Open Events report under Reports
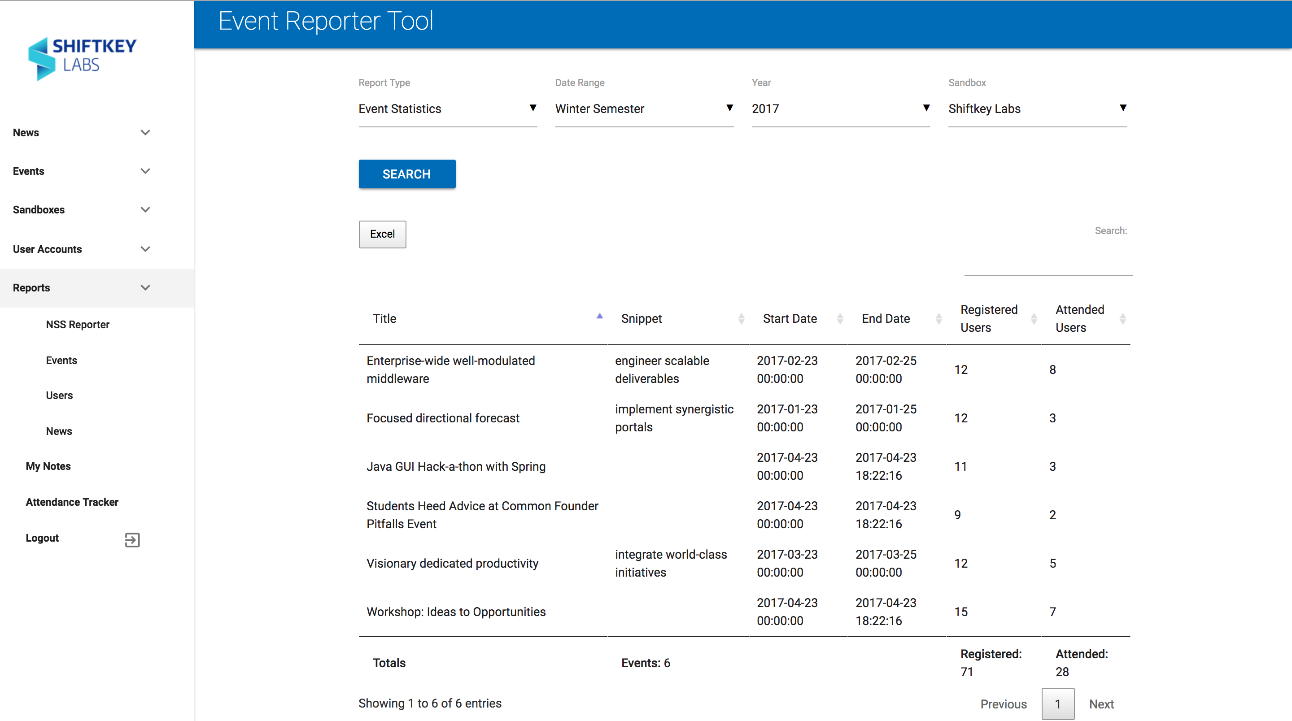This screenshot has width=1292, height=721. click(x=62, y=360)
